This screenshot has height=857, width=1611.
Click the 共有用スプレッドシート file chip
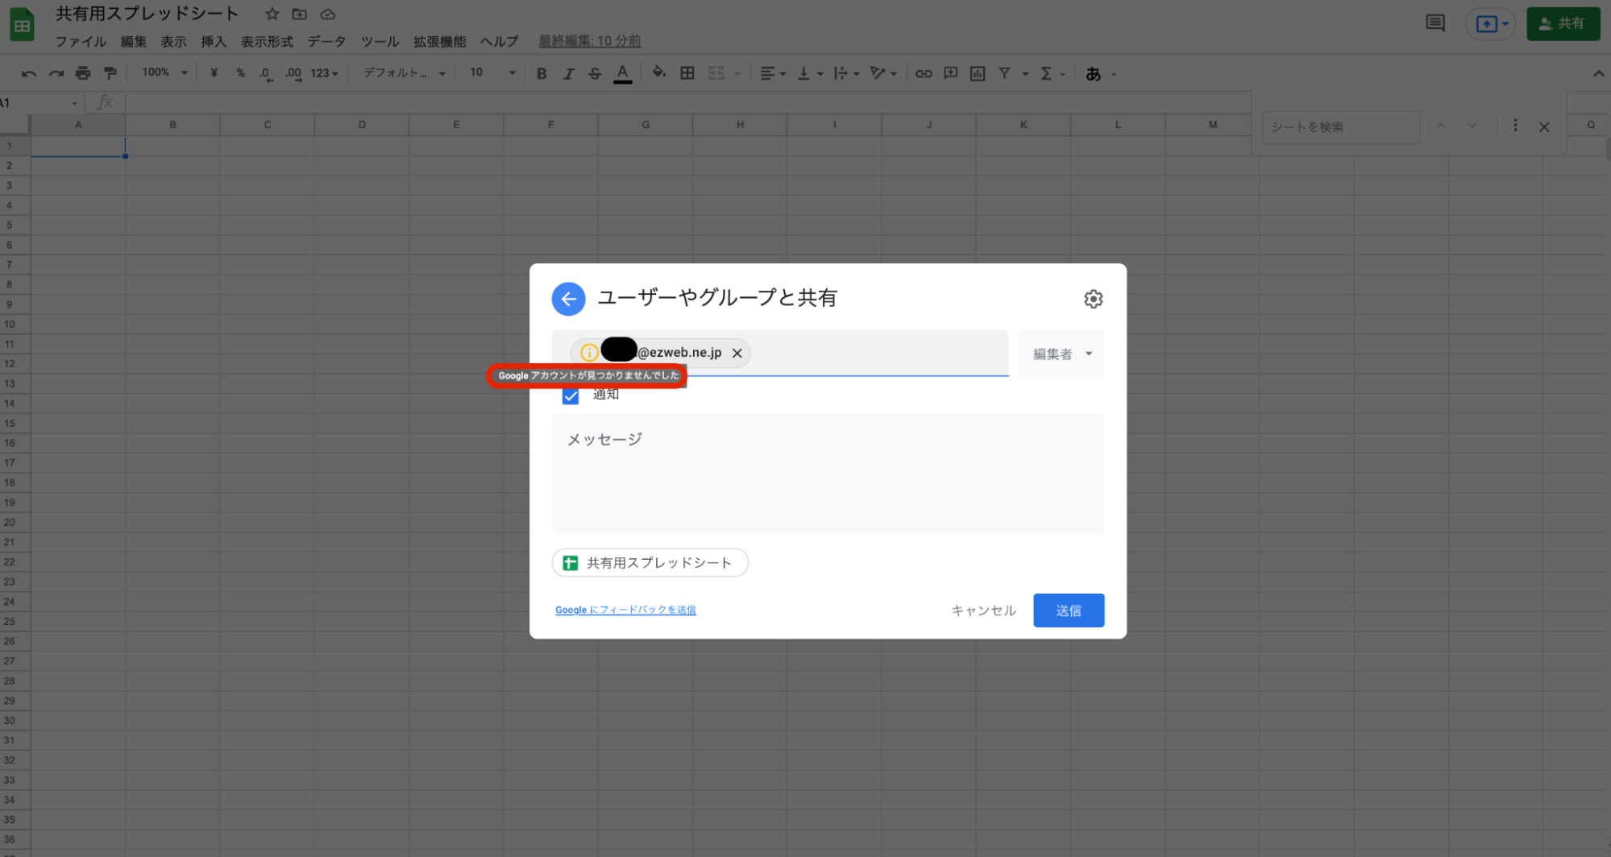coord(650,562)
